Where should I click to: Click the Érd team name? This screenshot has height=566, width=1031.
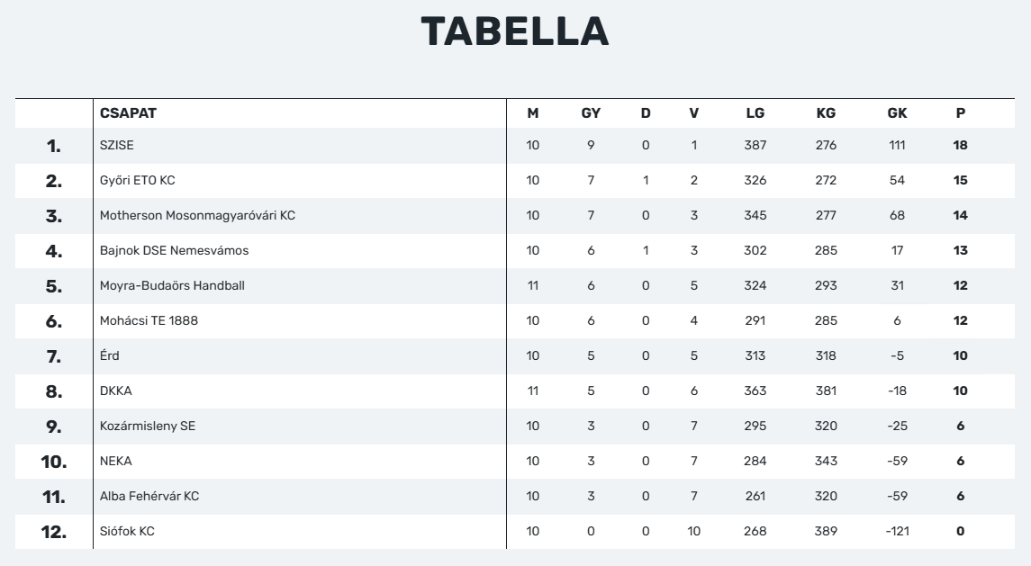click(x=110, y=355)
